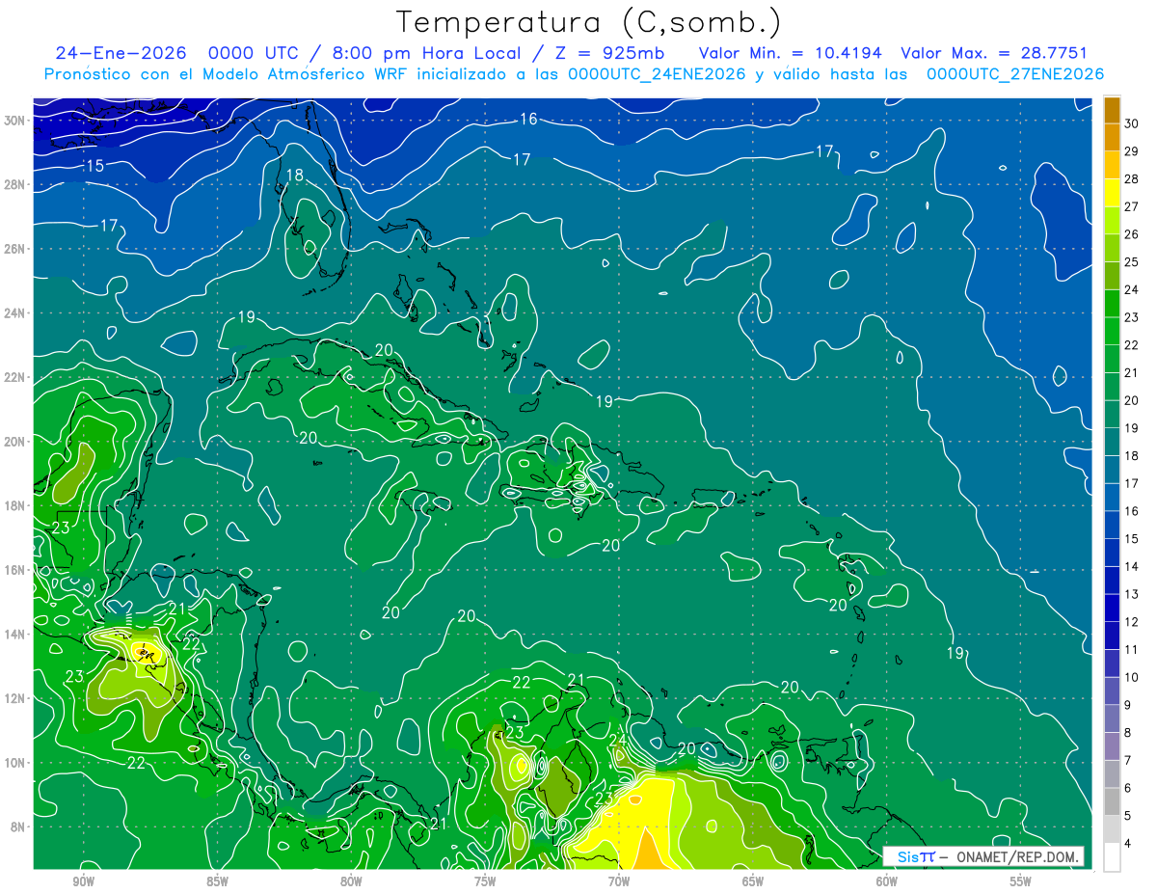The image size is (1157, 894).
Task: Click the "14N" latitude axis label
Action: tap(14, 634)
